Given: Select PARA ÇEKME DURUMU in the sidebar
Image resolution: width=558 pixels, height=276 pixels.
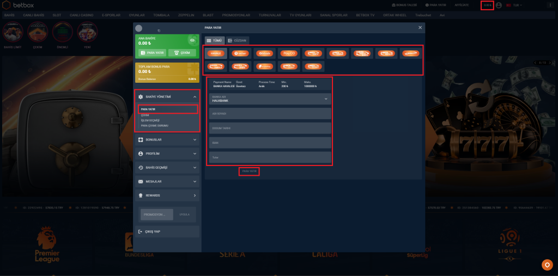Looking at the screenshot, I should [154, 126].
